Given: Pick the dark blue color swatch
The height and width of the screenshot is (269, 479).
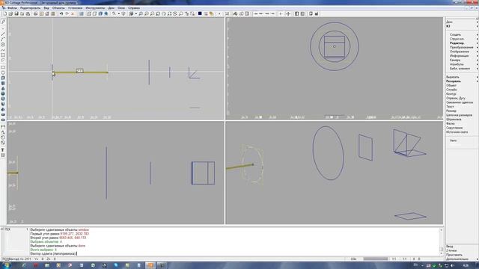Looking at the screenshot, I should tap(200, 13).
